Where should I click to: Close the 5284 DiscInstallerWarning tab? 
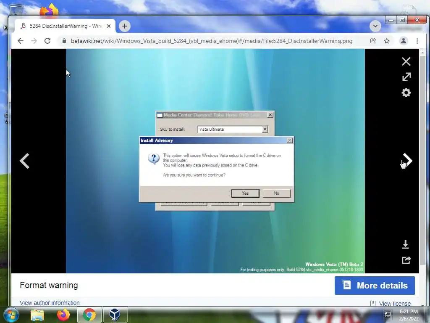point(109,26)
